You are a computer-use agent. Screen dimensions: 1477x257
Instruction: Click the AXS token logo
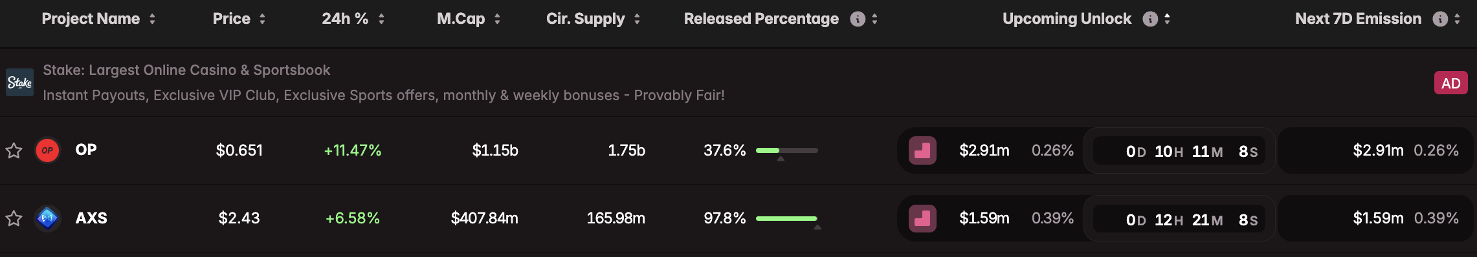47,219
